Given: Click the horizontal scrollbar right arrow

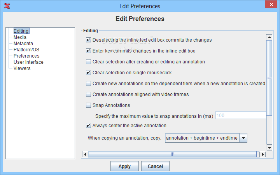Looking at the screenshot, I should pyautogui.click(x=262, y=154).
